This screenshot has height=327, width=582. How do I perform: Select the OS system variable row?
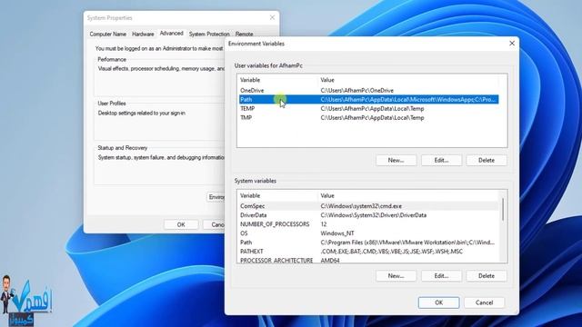(368, 233)
